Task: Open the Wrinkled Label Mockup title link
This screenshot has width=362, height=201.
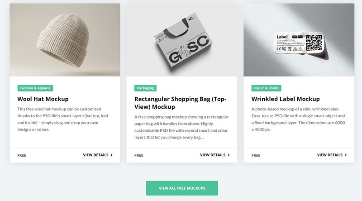Action: (286, 99)
